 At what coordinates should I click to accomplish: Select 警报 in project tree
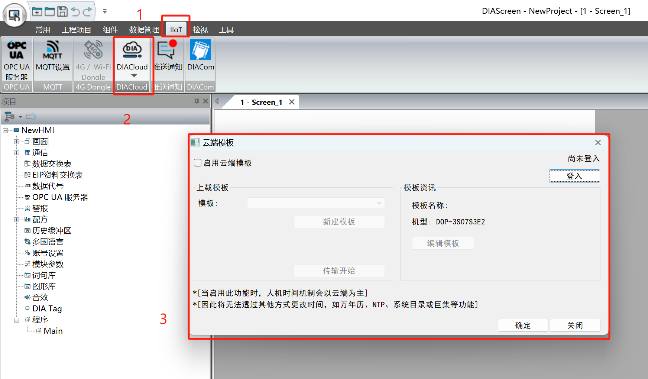[40, 208]
